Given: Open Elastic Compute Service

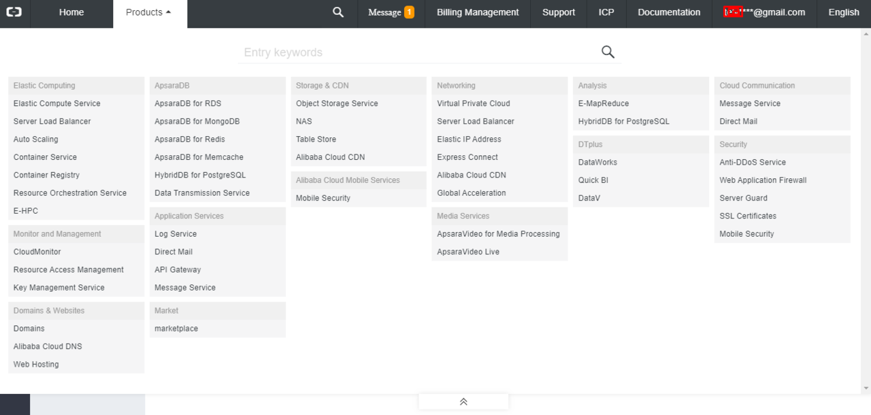Looking at the screenshot, I should (x=57, y=103).
